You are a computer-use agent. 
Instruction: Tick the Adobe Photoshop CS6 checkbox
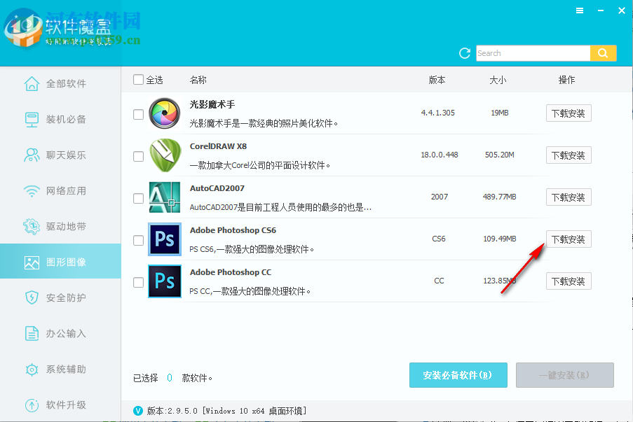pos(138,240)
